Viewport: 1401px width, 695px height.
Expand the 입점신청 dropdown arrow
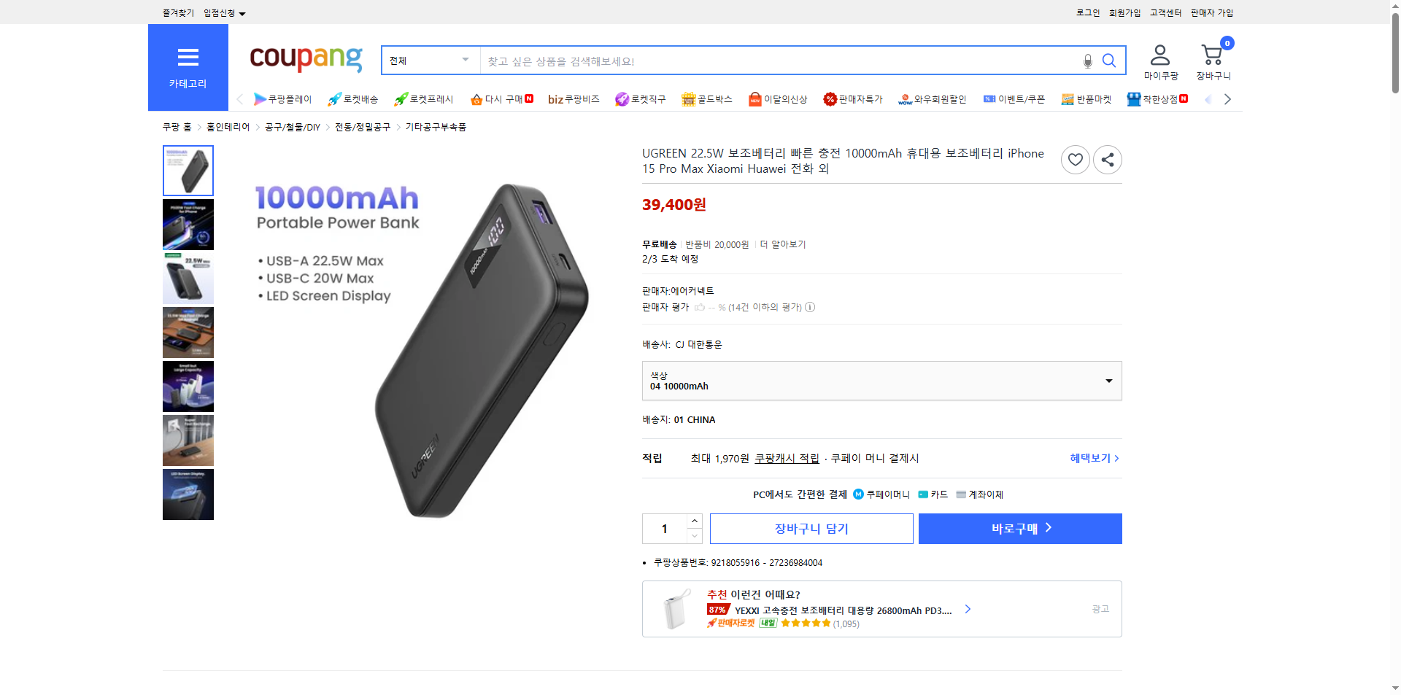(243, 12)
